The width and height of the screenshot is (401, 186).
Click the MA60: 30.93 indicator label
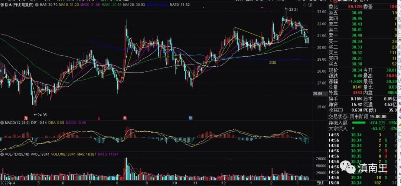(111, 4)
